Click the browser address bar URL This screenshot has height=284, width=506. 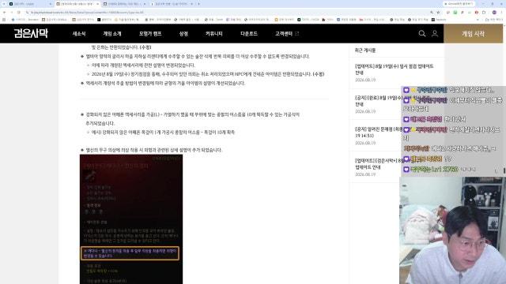pos(87,13)
